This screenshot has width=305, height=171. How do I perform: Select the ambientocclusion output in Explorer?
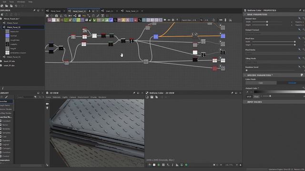[18, 53]
